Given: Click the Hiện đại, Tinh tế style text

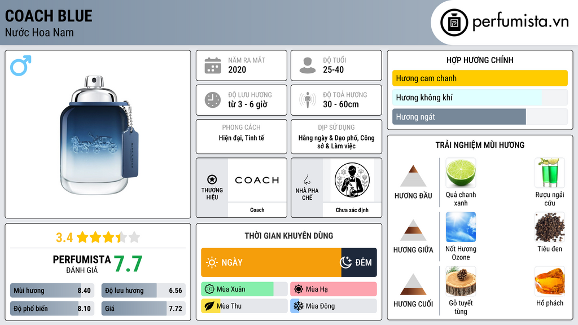Looking at the screenshot, I should click(242, 138).
